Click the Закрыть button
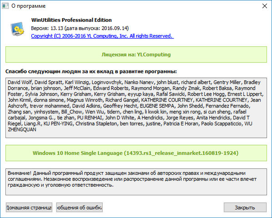The image size is (272, 218). pos(245,208)
